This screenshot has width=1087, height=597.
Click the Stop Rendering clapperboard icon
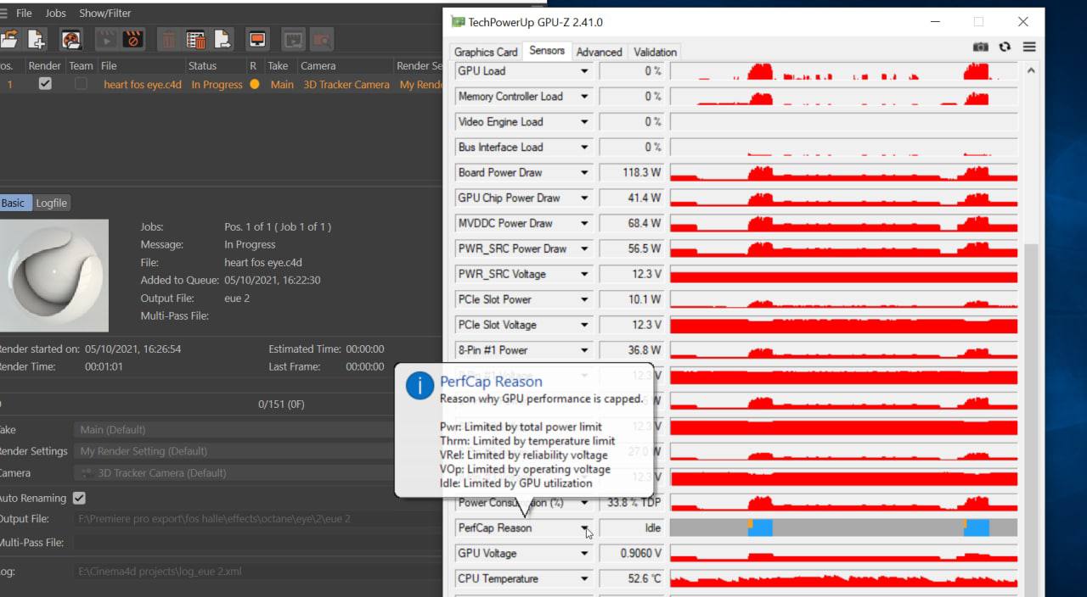[132, 39]
